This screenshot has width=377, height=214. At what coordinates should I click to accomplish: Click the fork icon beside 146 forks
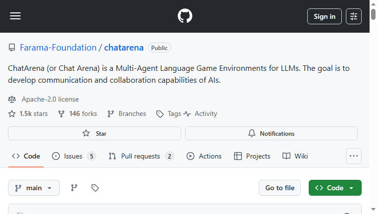[61, 113]
